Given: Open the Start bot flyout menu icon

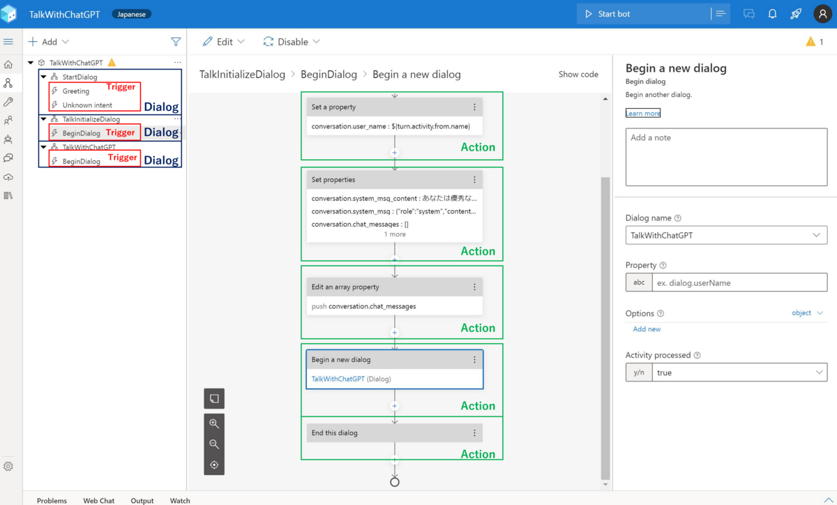Looking at the screenshot, I should pos(721,14).
